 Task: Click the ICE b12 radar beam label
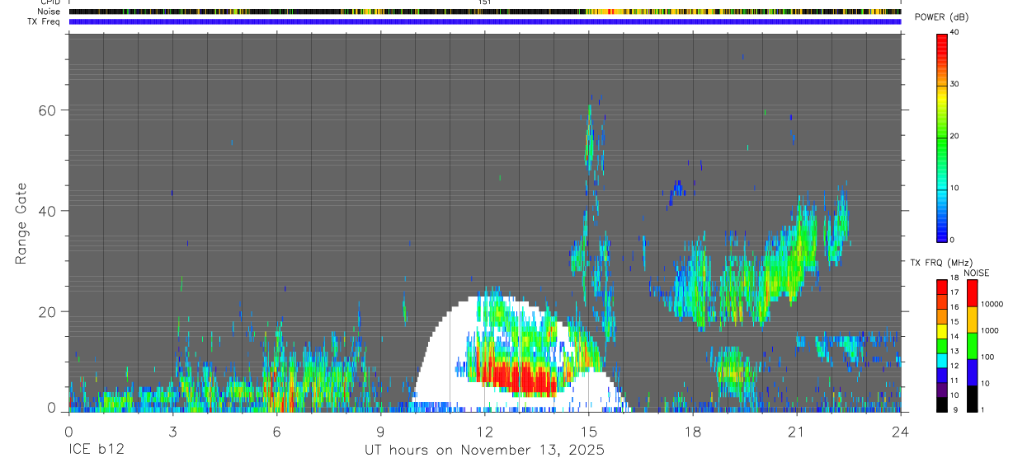pyautogui.click(x=95, y=450)
